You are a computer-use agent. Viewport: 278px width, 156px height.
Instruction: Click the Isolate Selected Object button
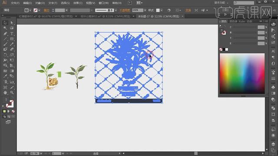point(196,10)
